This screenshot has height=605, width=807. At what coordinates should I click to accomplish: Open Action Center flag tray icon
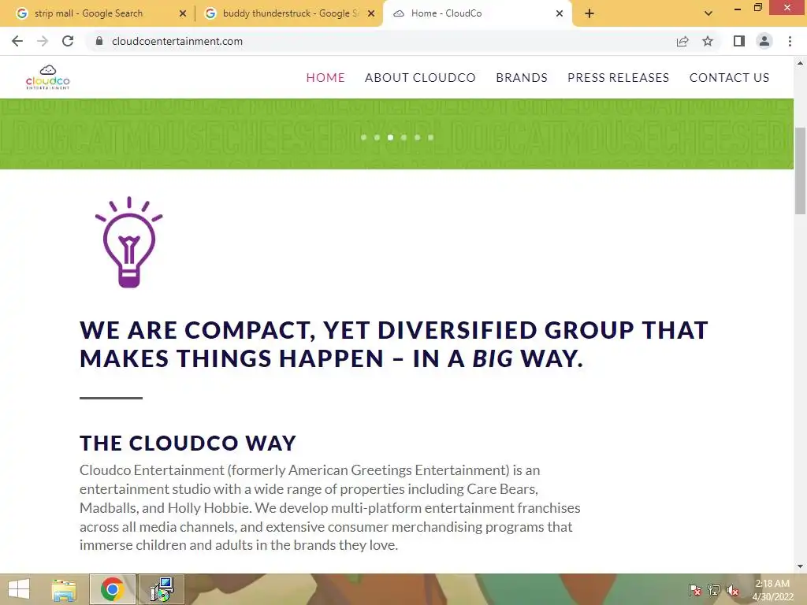pyautogui.click(x=695, y=590)
